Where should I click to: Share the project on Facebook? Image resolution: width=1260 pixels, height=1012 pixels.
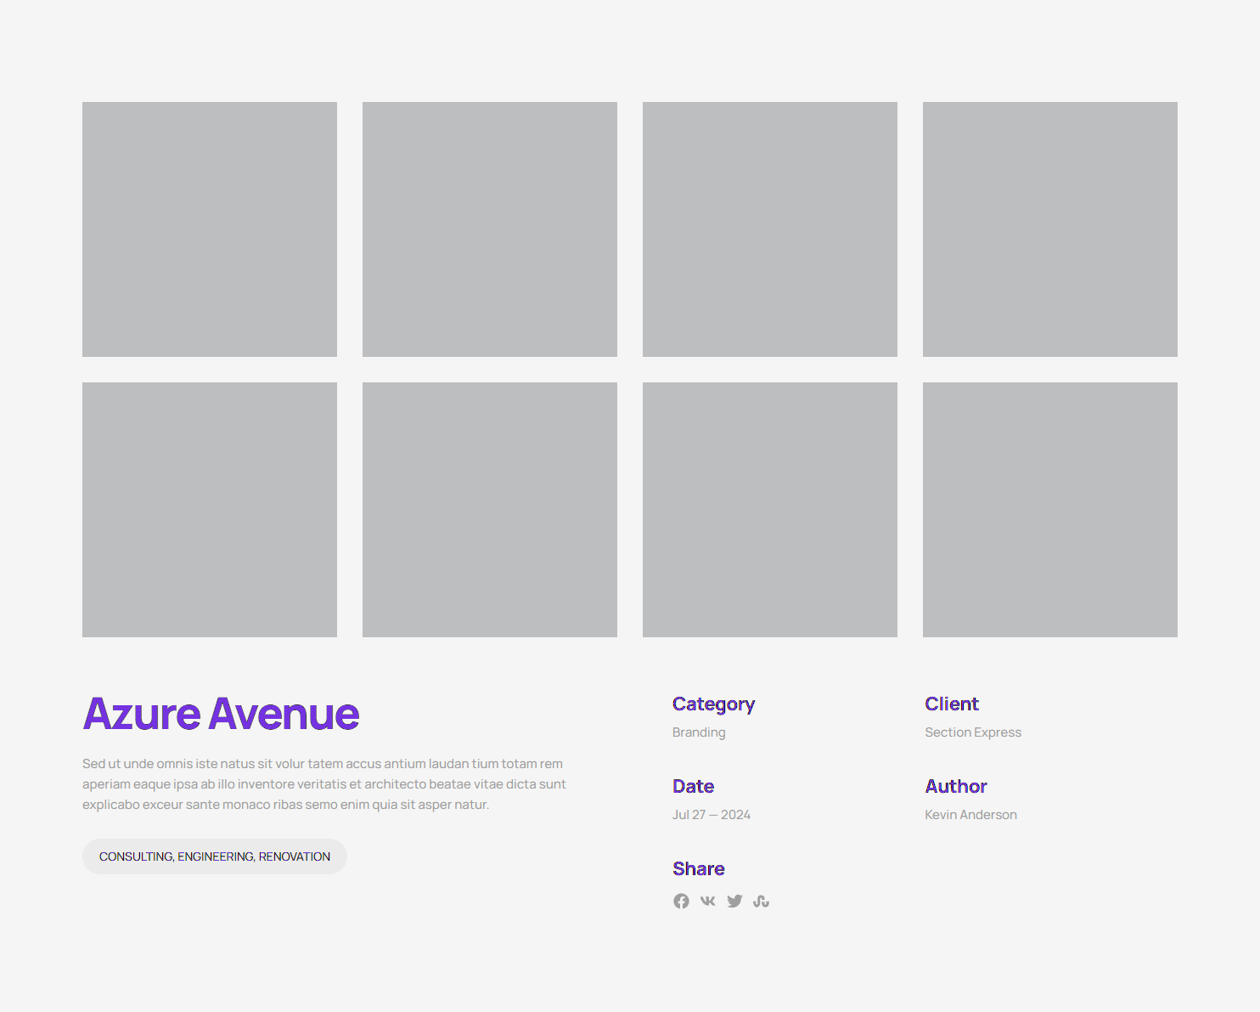[681, 901]
